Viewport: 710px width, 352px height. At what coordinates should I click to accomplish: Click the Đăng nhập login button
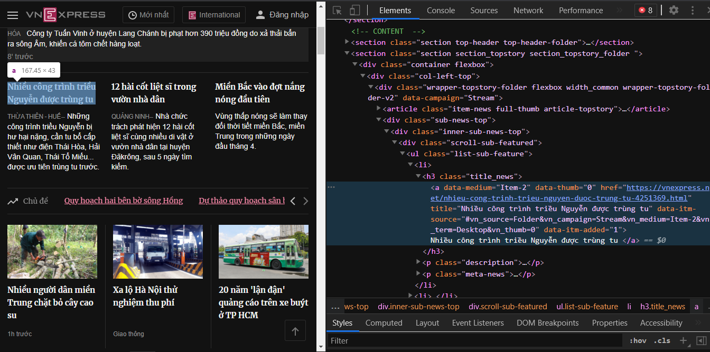282,15
